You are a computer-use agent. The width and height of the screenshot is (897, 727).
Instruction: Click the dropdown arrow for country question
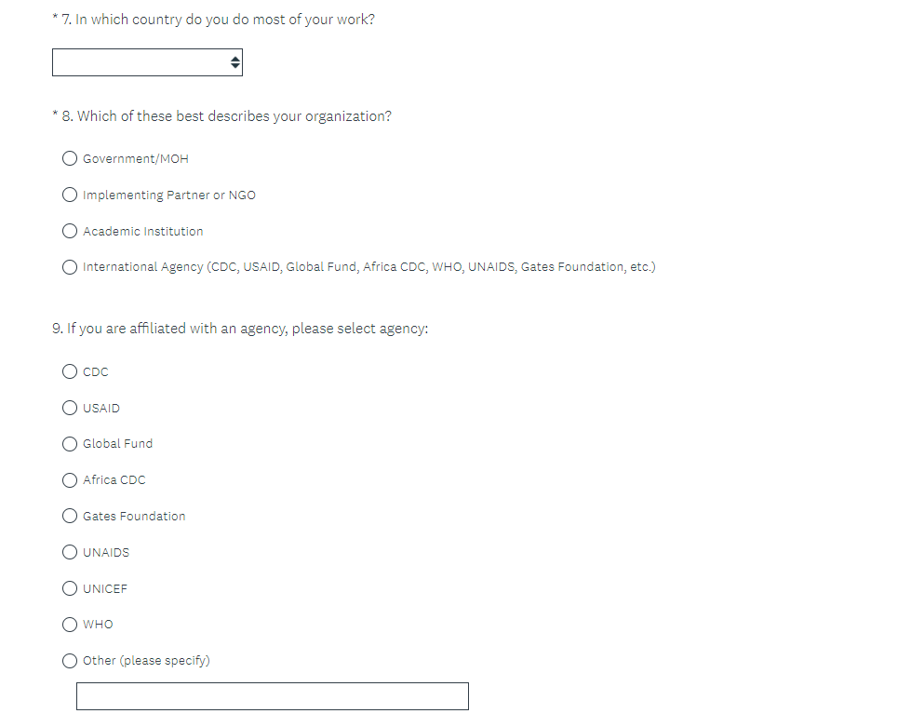235,62
